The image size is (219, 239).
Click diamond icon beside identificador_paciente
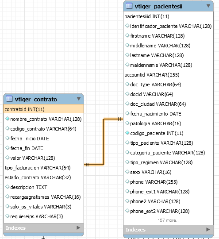coord(127,26)
